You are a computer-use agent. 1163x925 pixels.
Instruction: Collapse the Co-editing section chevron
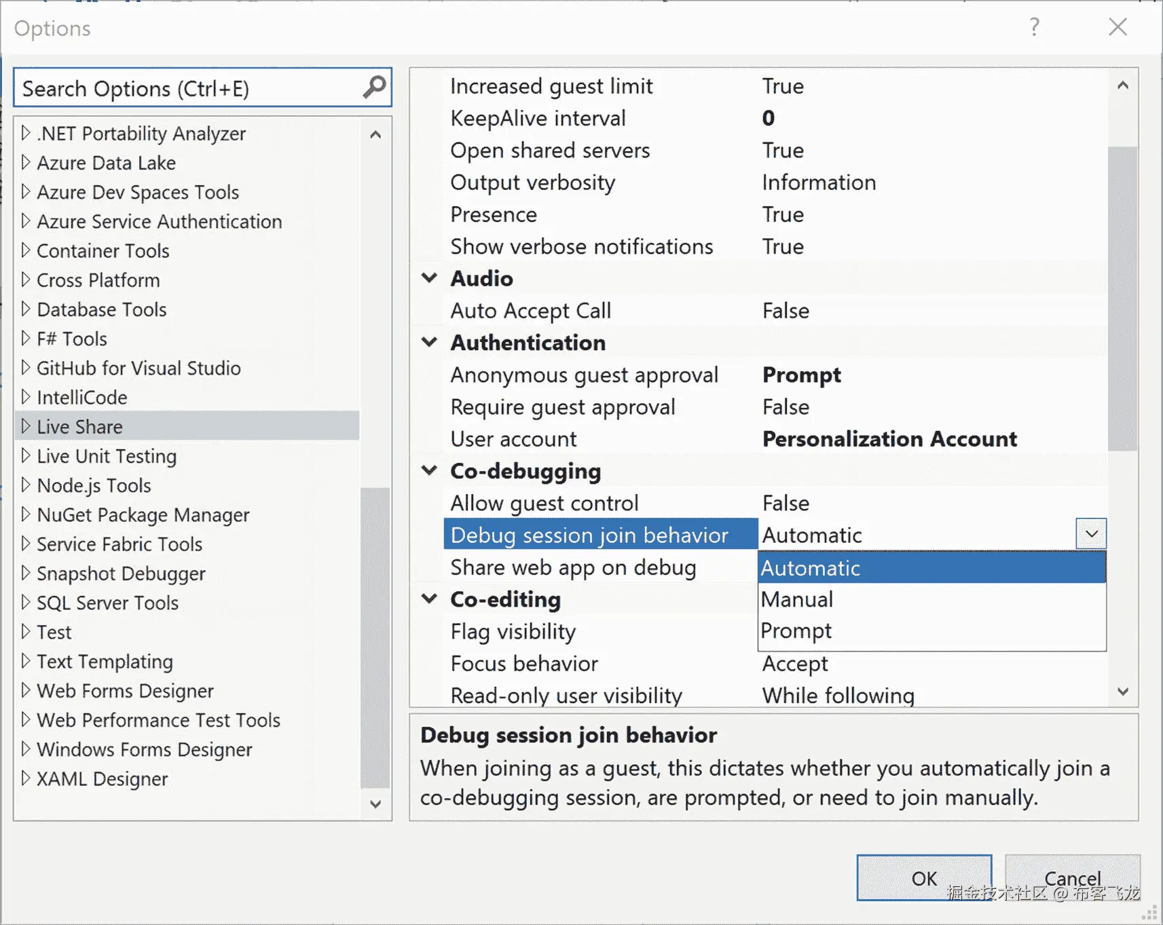(x=430, y=599)
